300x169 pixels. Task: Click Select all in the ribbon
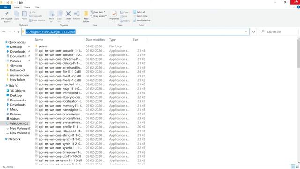[139, 12]
